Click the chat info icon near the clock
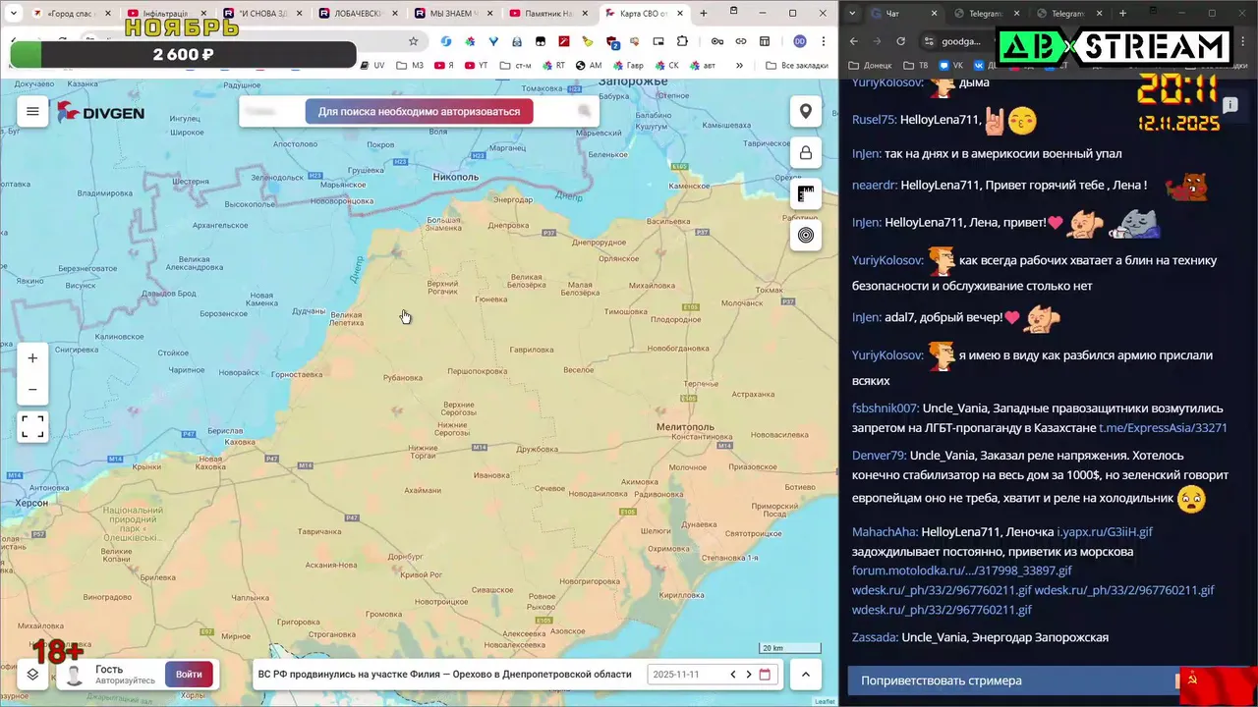1258x707 pixels. pyautogui.click(x=1230, y=104)
